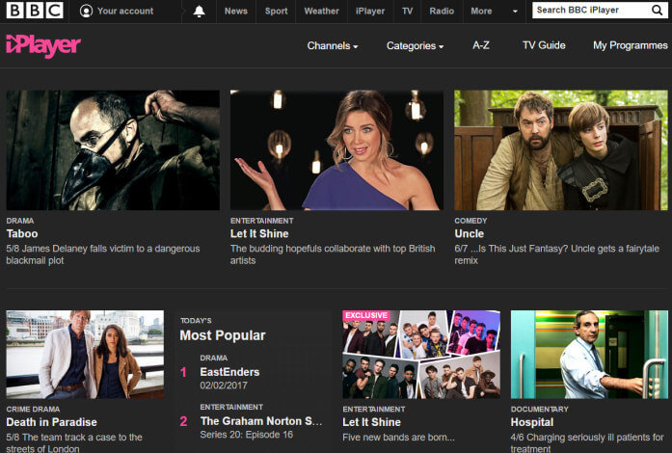Click the pink iPlayer logo
Image resolution: width=672 pixels, height=453 pixels.
[43, 45]
